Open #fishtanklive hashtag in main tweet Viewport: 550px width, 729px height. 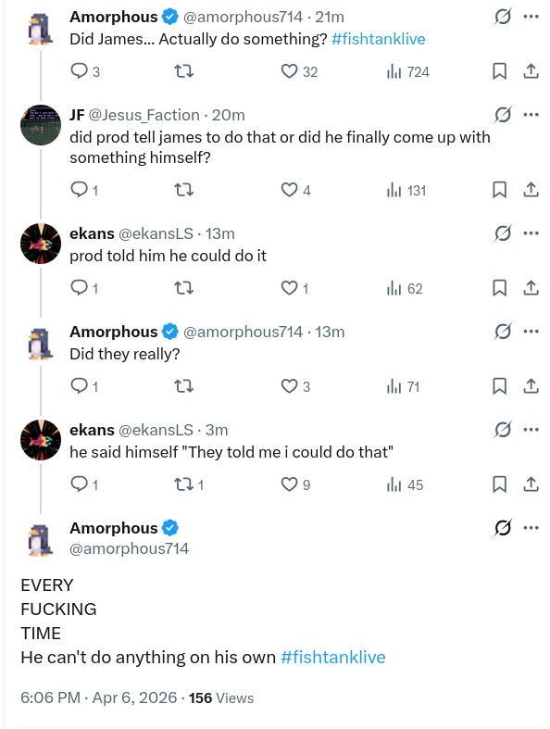click(333, 658)
